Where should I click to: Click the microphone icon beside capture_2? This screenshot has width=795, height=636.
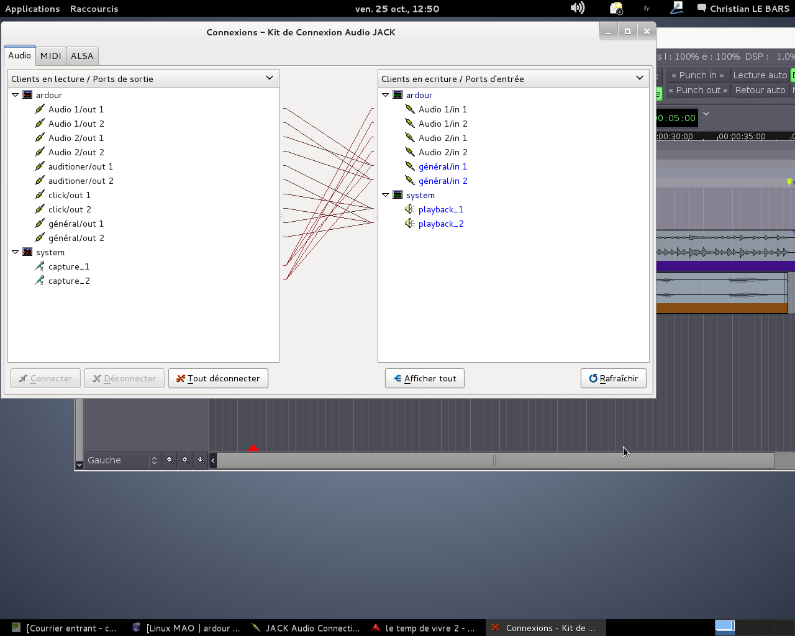coord(40,281)
